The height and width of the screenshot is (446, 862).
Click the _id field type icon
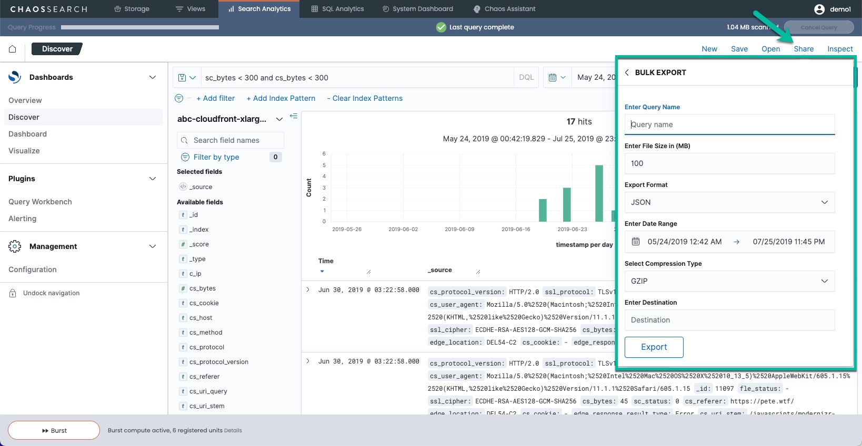pos(183,215)
